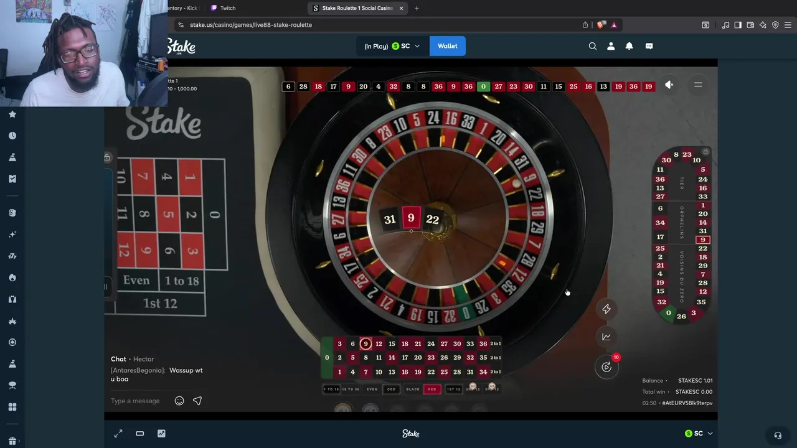Click the Hector dealer name in chat
Viewport: 797px width, 448px height.
click(x=143, y=359)
